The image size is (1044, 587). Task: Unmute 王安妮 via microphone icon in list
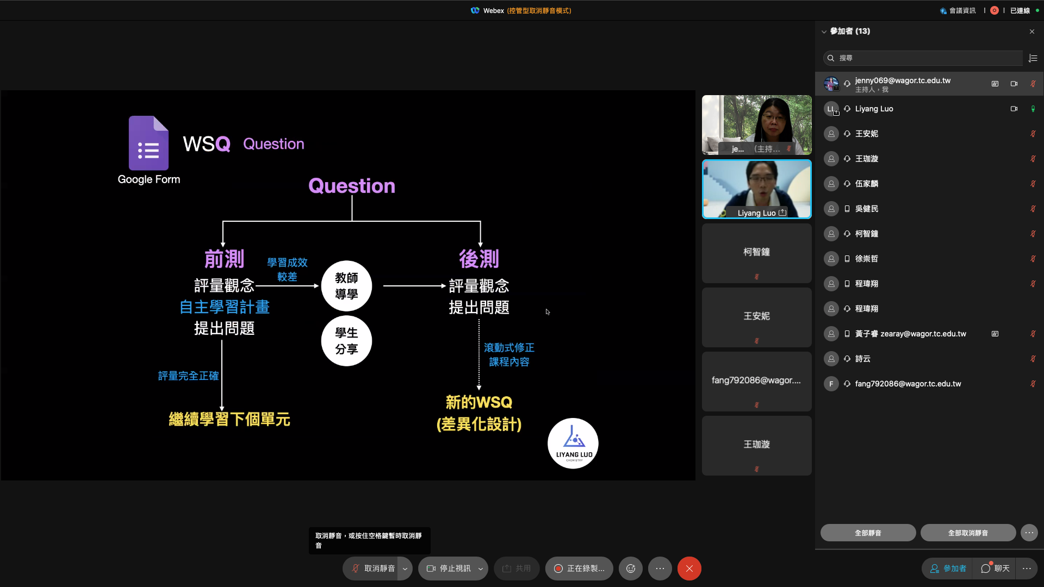pos(1033,134)
